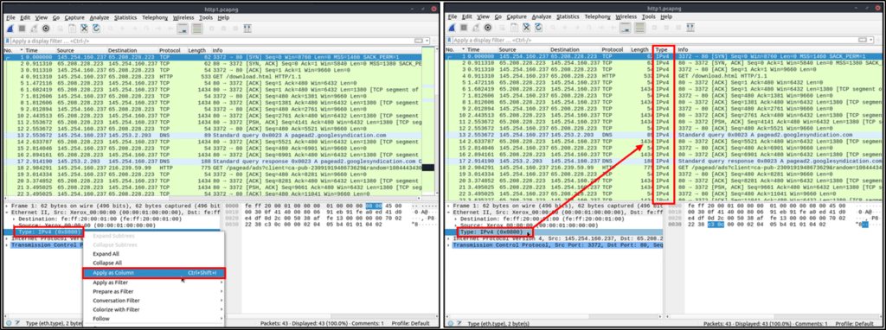Expand Internet Protocol Version 4 tree in right window

pos(450,238)
